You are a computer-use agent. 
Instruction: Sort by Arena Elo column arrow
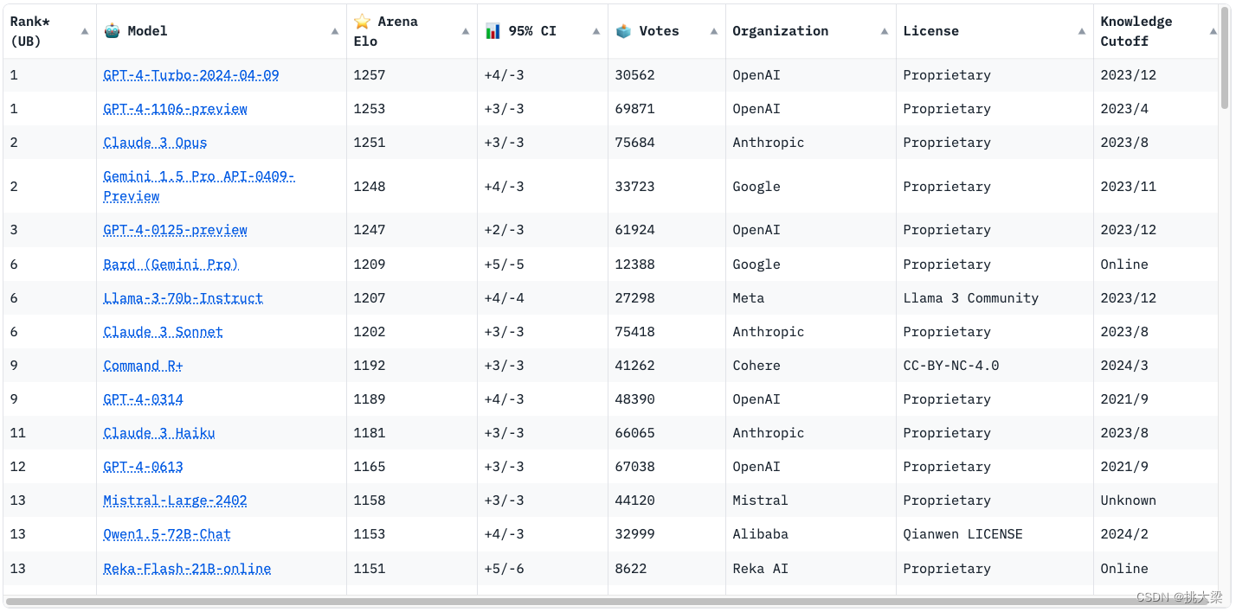[x=466, y=31]
